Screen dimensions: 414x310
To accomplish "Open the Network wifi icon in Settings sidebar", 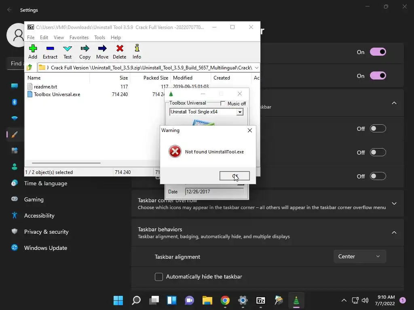I will pyautogui.click(x=15, y=118).
